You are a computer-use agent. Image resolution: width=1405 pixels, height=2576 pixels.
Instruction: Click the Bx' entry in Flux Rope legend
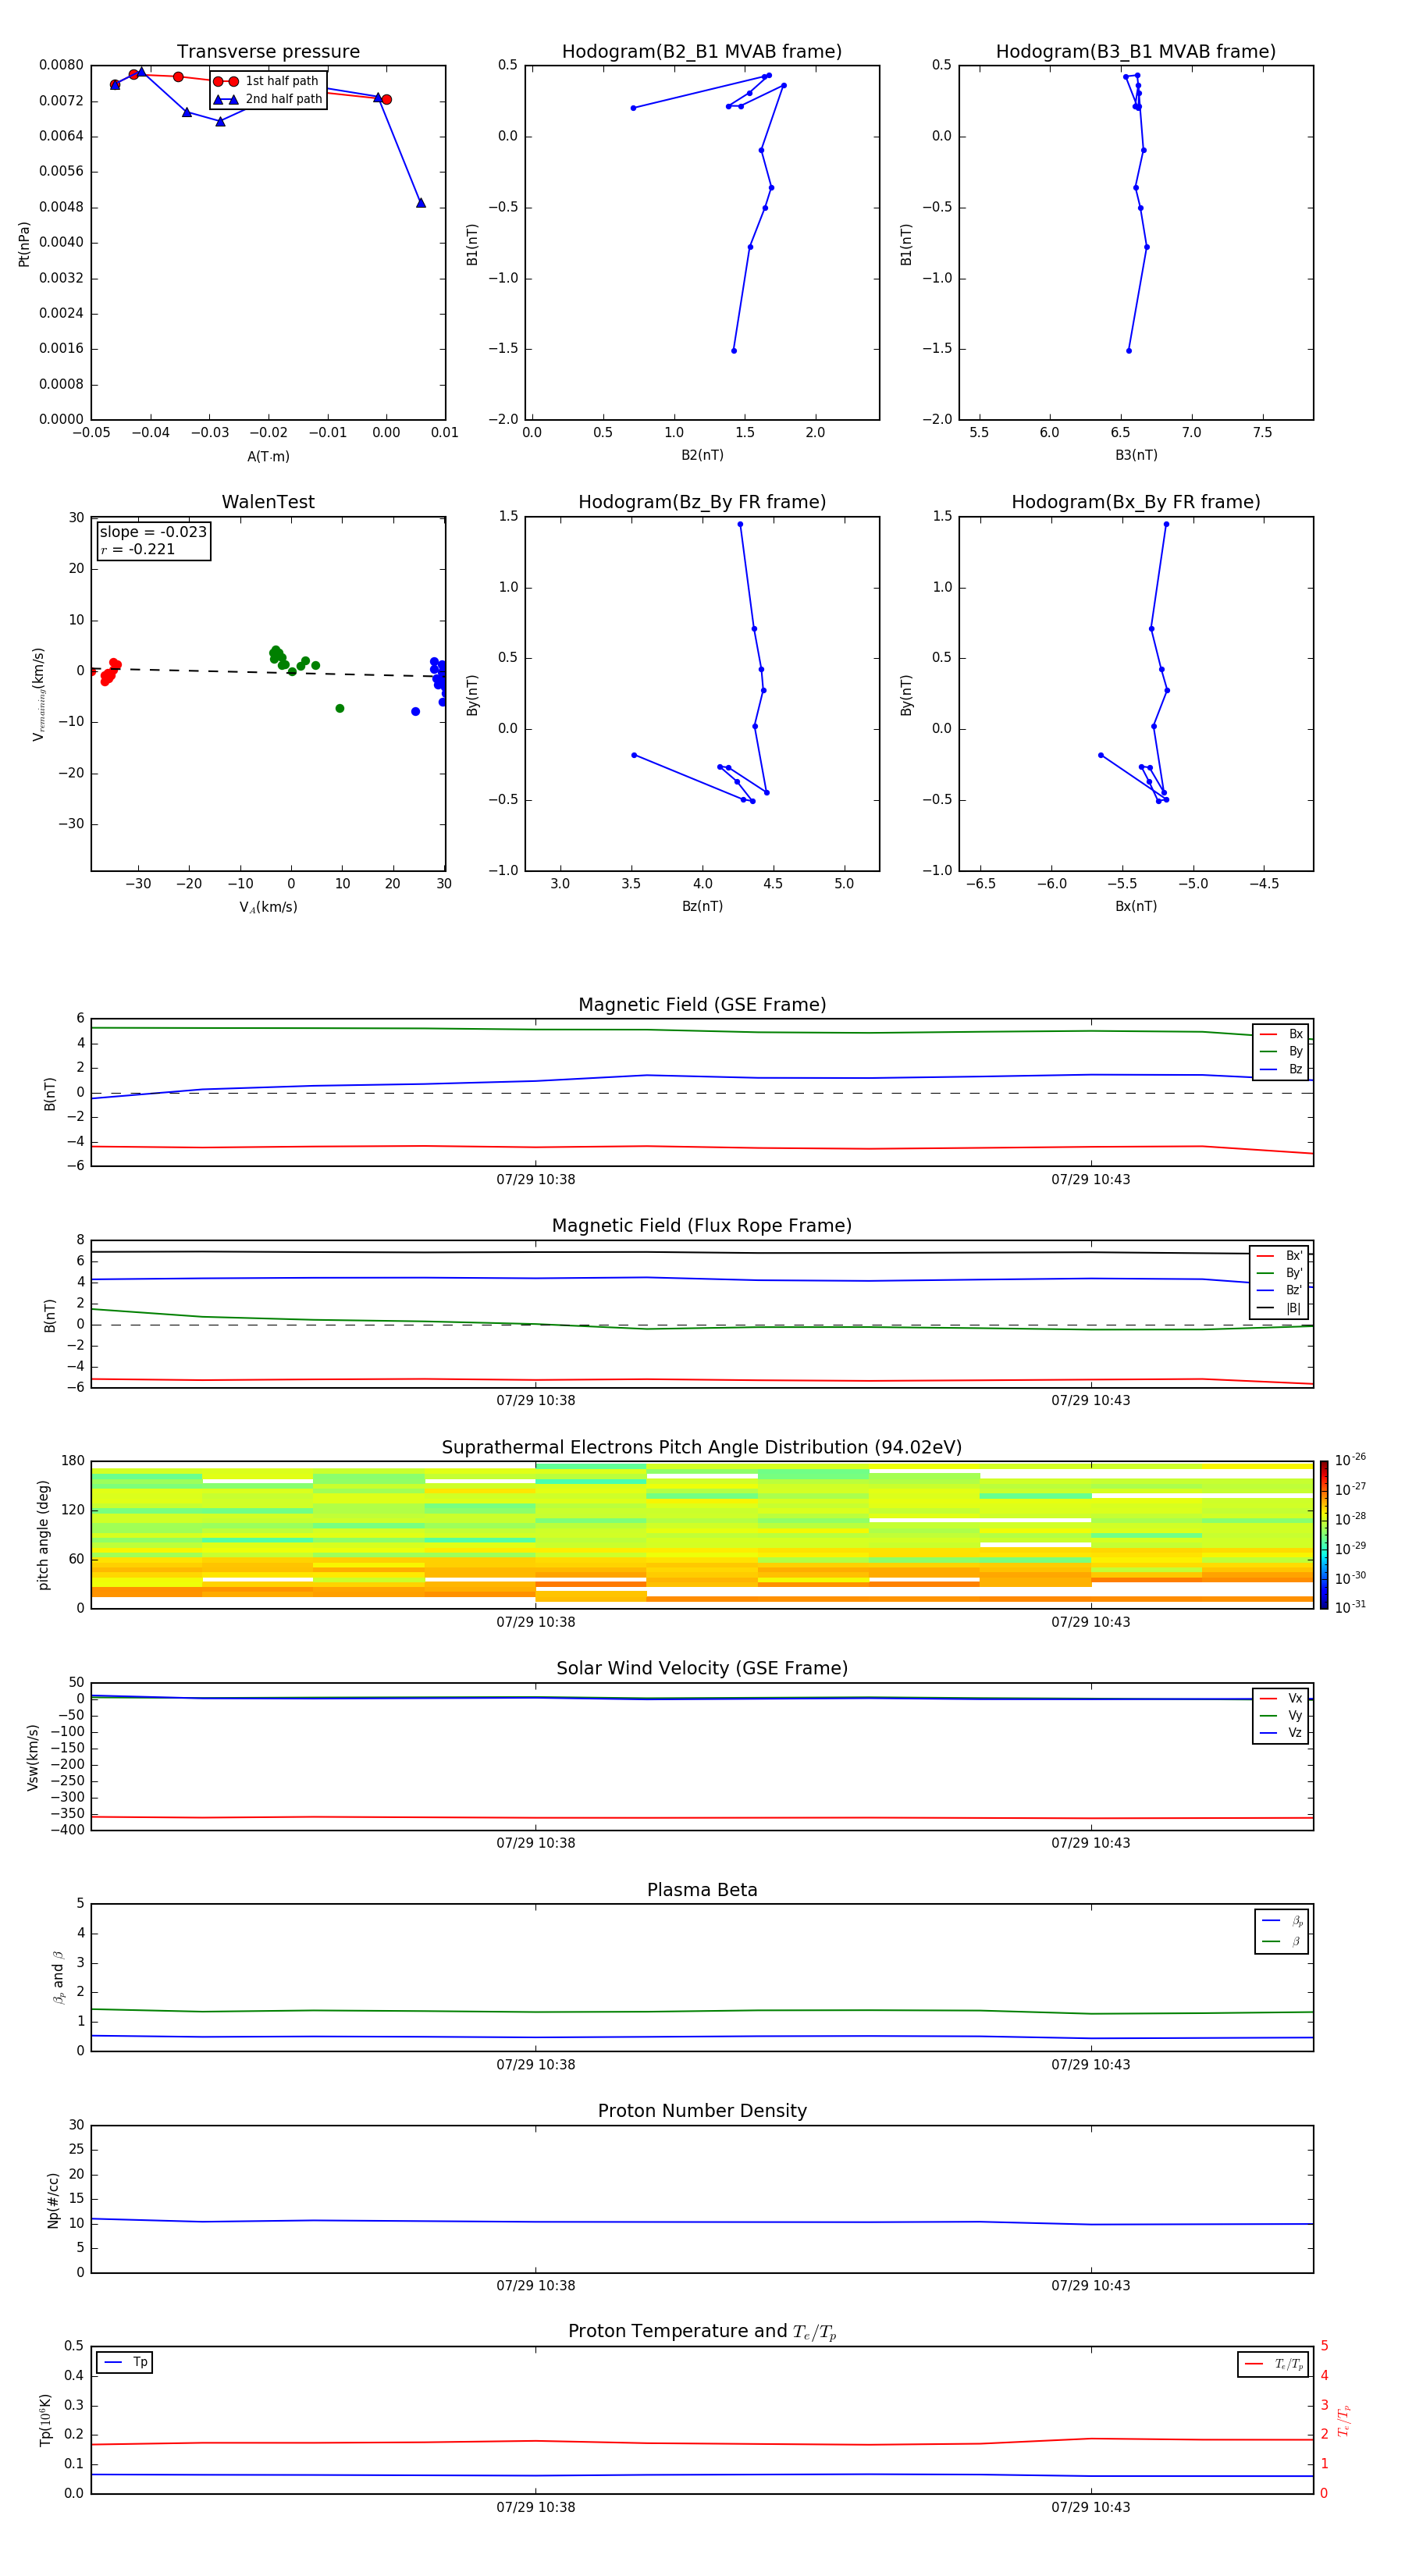tap(1280, 1256)
